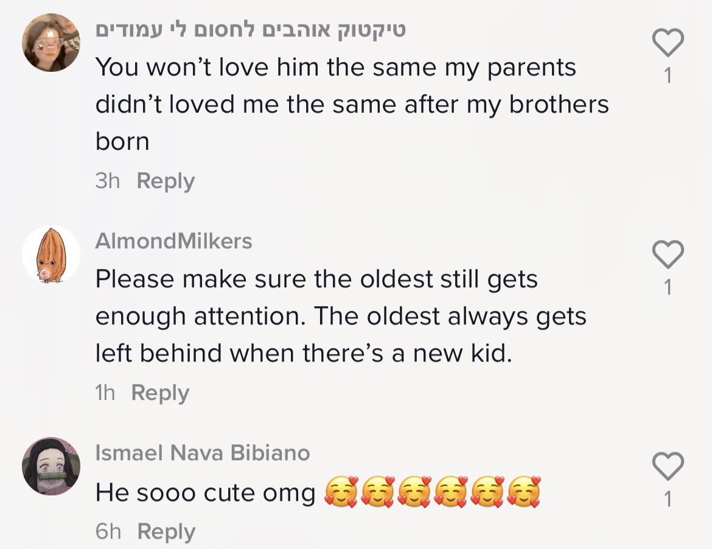Open Ismael Nava Bibiano username link

click(203, 453)
